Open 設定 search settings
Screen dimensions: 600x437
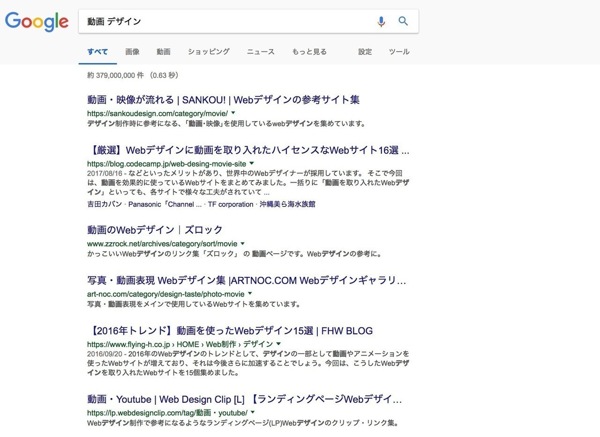click(x=365, y=52)
